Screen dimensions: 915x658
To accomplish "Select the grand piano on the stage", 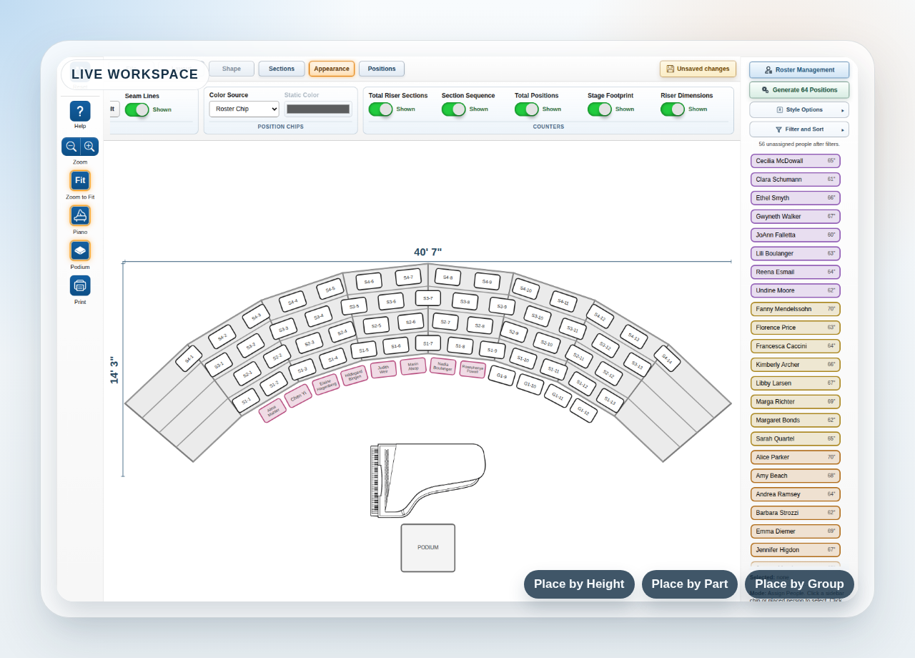I will click(427, 480).
